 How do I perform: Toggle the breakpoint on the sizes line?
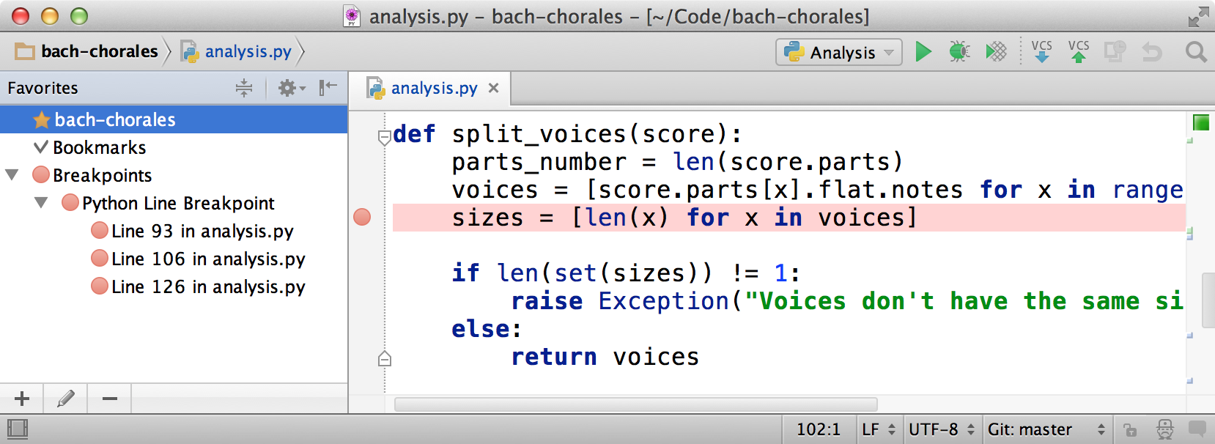[362, 218]
